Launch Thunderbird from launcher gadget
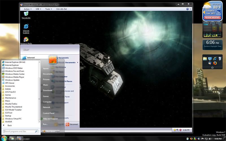The image size is (226, 141). coord(210,63)
